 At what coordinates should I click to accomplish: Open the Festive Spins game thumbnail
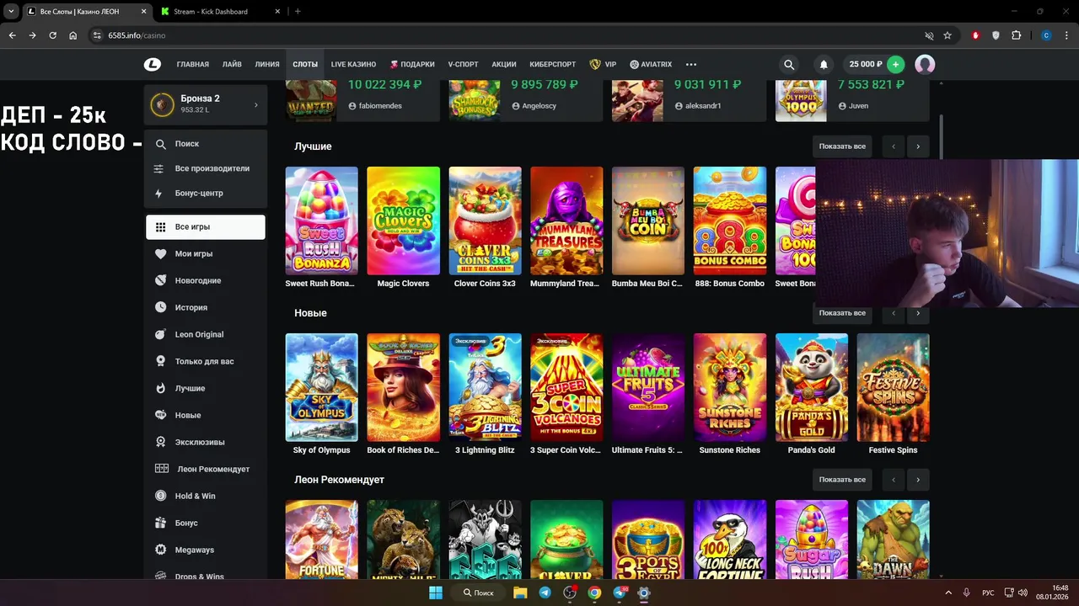(x=894, y=387)
